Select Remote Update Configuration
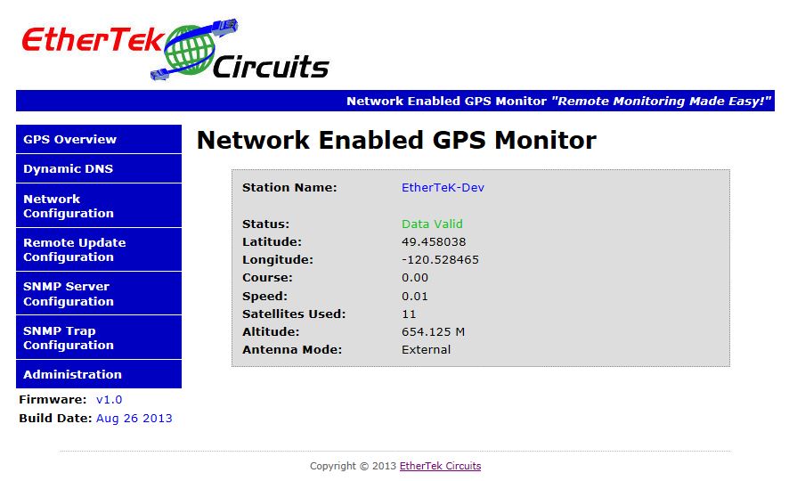Screen dimensions: 789x481 [x=99, y=249]
